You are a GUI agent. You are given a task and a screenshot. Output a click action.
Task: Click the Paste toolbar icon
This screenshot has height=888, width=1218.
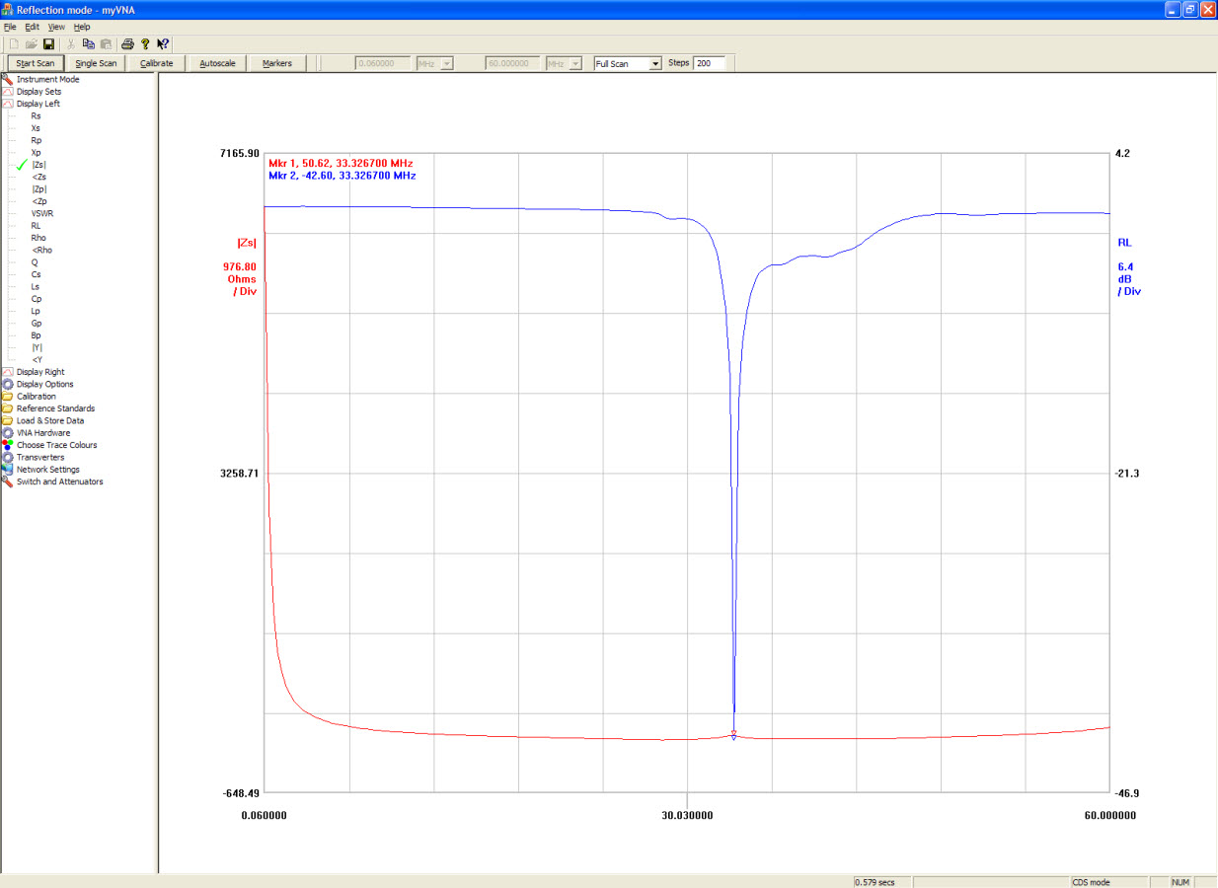pyautogui.click(x=106, y=44)
